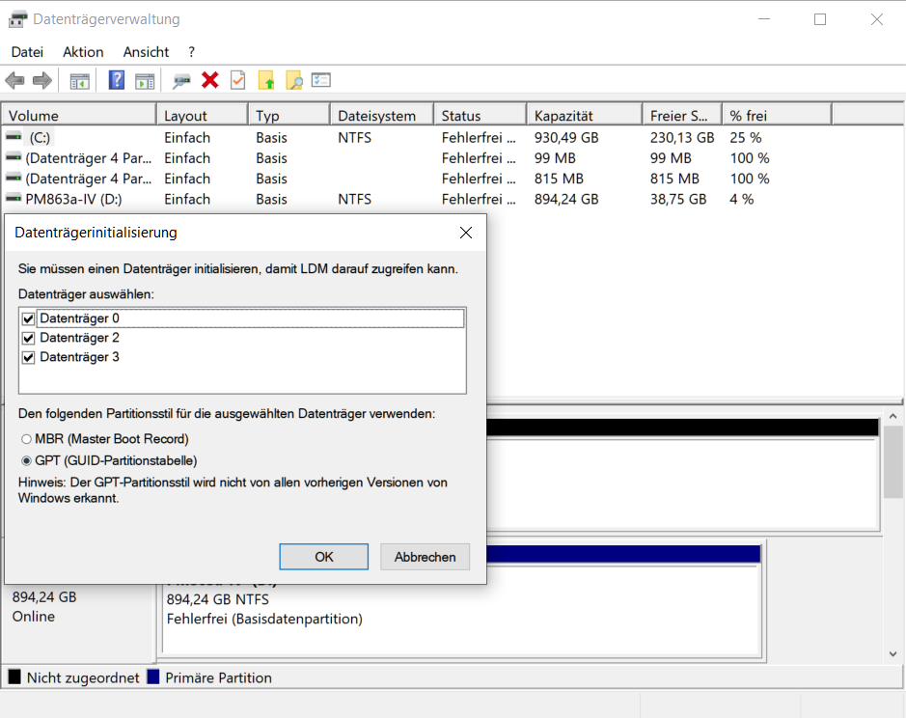This screenshot has width=906, height=718.
Task: Select MBR (Master Boot Record) radio button
Action: 27,439
